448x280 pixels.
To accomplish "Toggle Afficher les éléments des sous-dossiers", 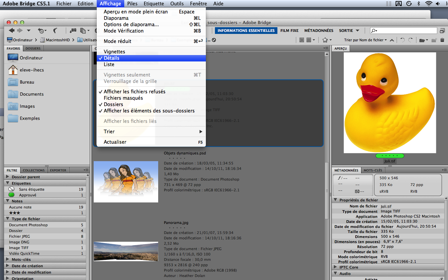I will pos(151,111).
